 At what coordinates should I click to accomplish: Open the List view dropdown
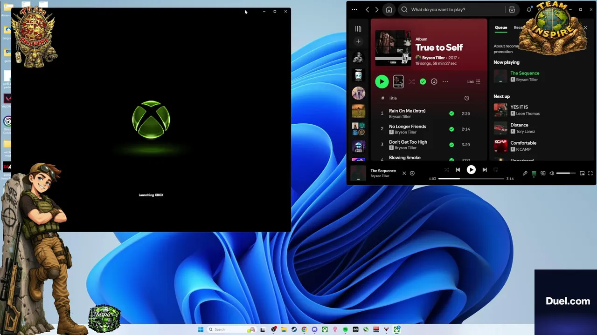(474, 81)
